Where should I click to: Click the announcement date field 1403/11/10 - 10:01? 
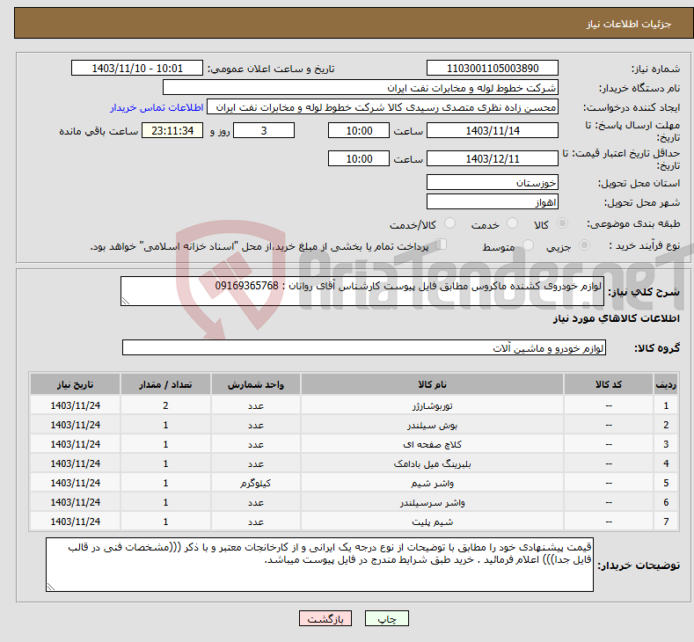point(136,68)
